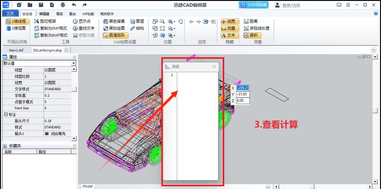Open the zoom out dropdown arrow
381x189 pixels.
174,29
